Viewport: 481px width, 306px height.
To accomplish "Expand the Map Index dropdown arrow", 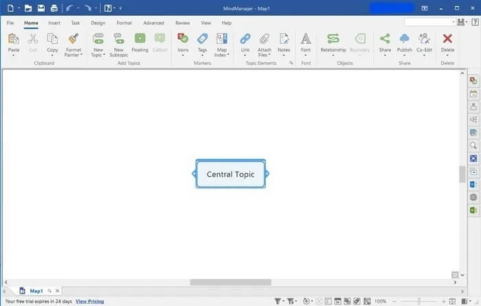I will pos(228,55).
